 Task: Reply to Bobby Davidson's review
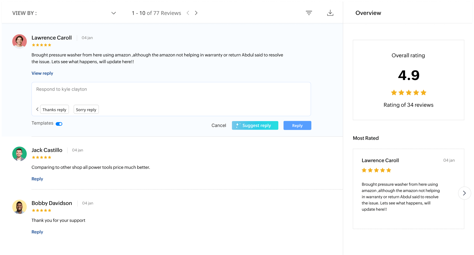click(37, 232)
